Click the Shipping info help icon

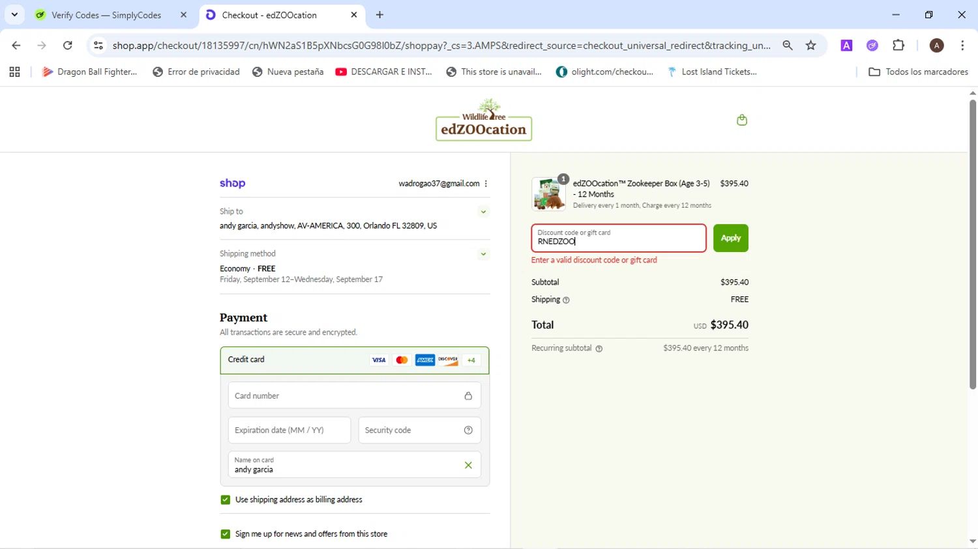pyautogui.click(x=566, y=300)
